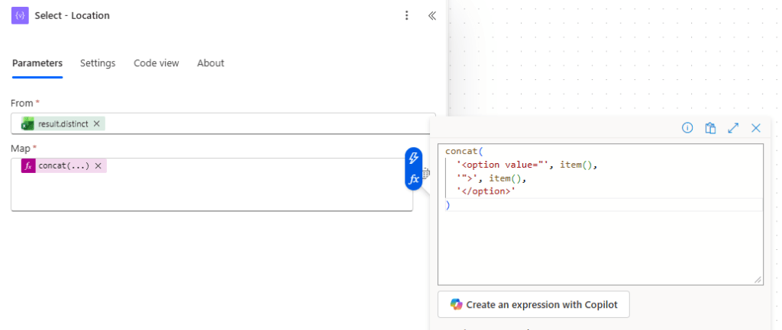Collapse the panel with double chevron
The image size is (782, 330).
click(x=432, y=15)
